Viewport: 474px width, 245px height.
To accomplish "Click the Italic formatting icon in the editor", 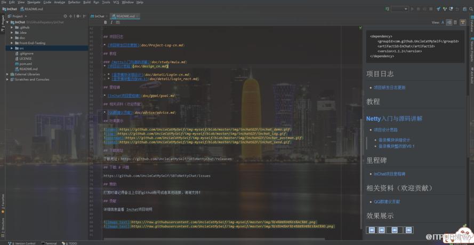I will [x=111, y=22].
